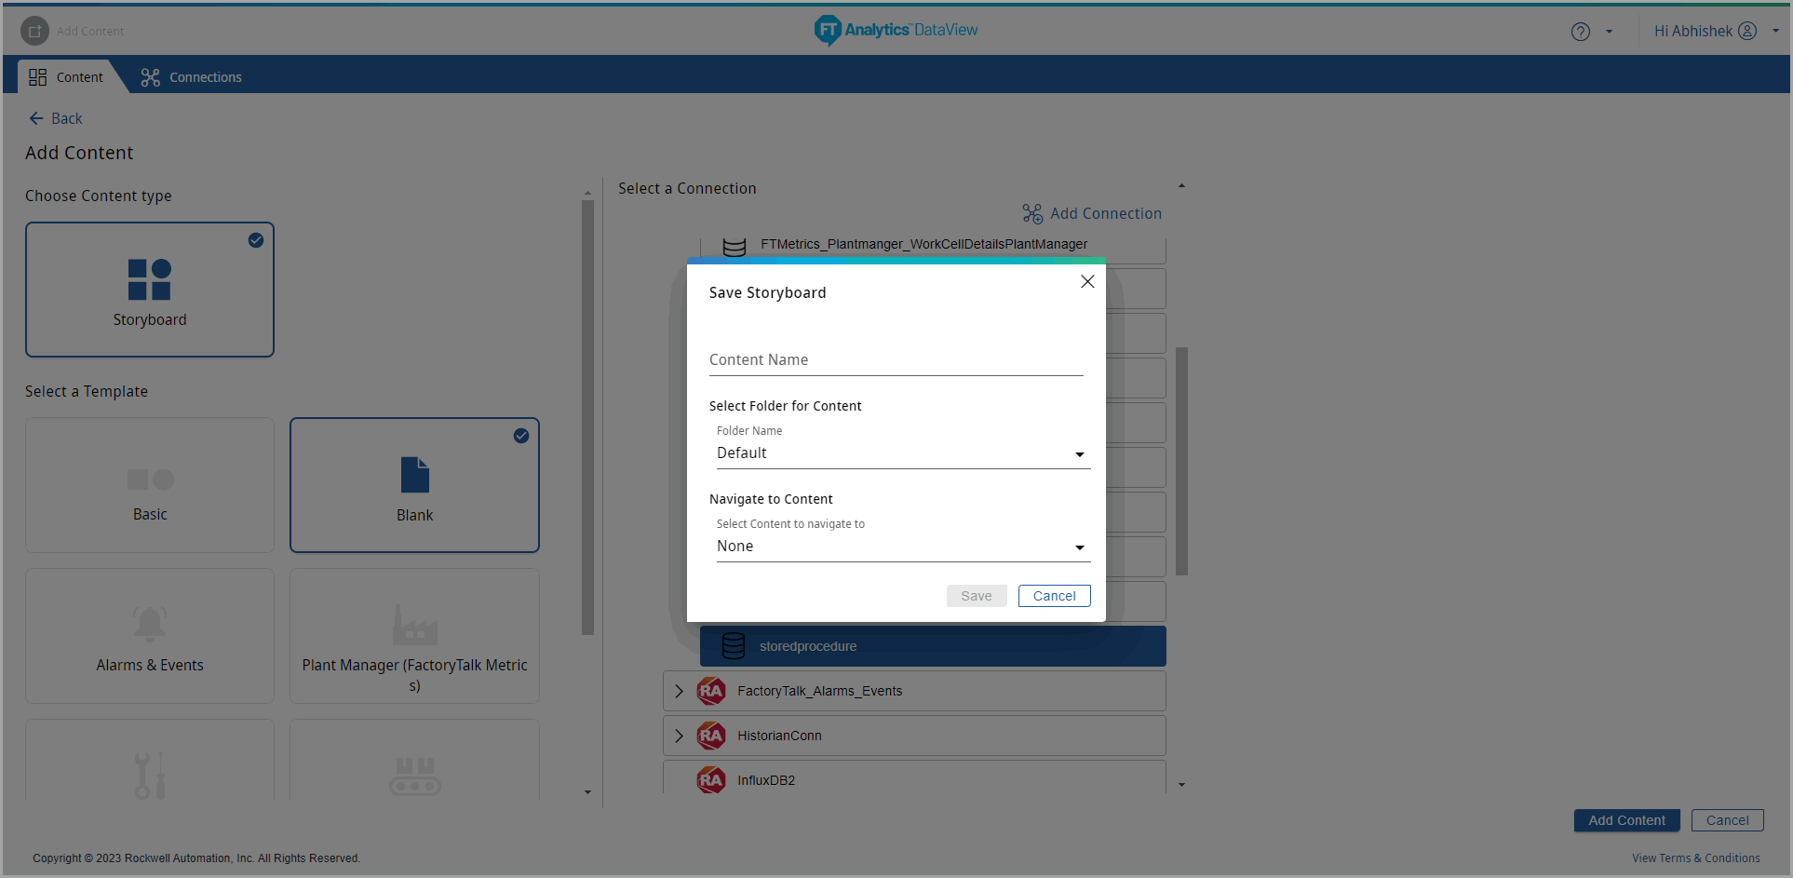
Task: Open the Select Content to navigate to dropdown
Action: click(903, 547)
